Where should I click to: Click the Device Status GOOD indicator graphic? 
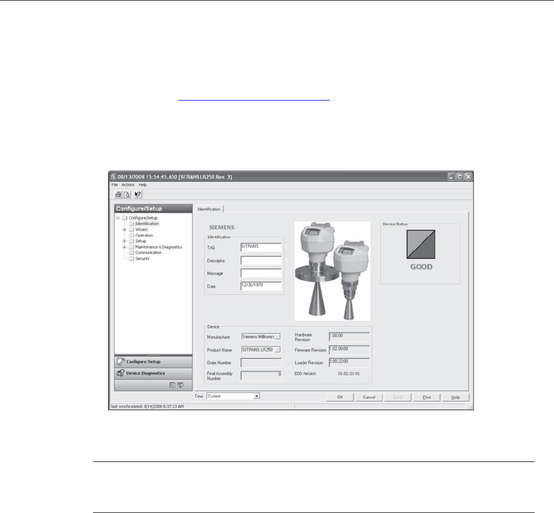pos(421,244)
